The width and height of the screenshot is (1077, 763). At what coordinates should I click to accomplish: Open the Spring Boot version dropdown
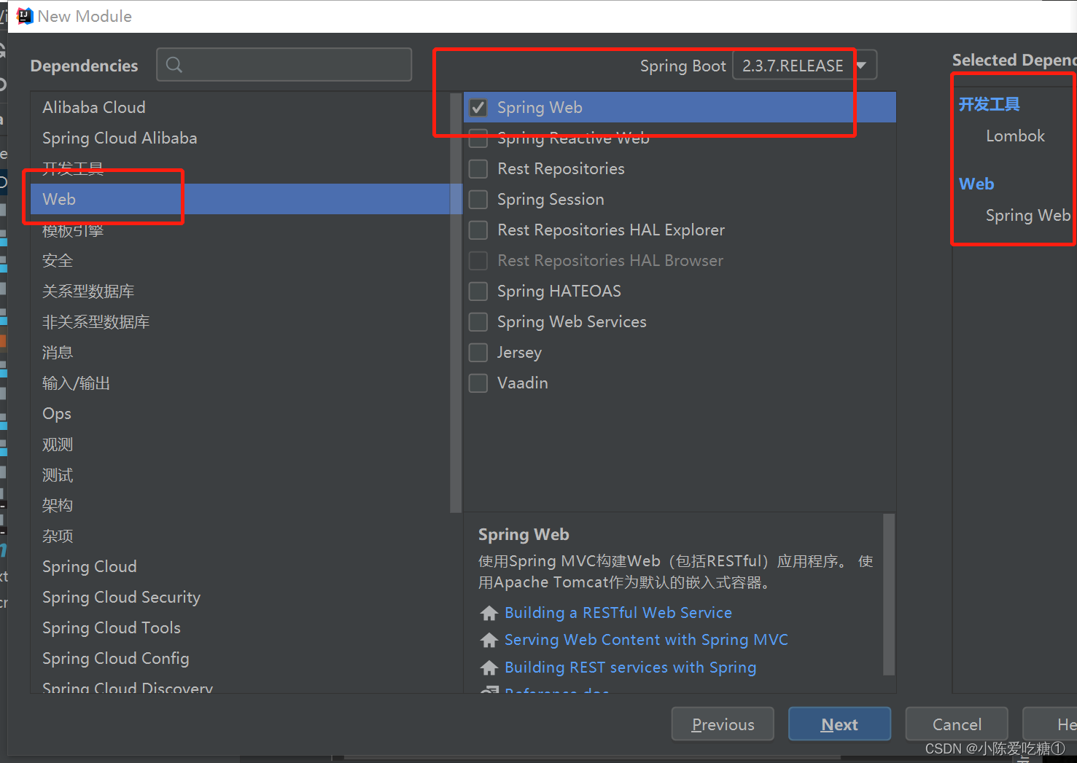coord(804,65)
